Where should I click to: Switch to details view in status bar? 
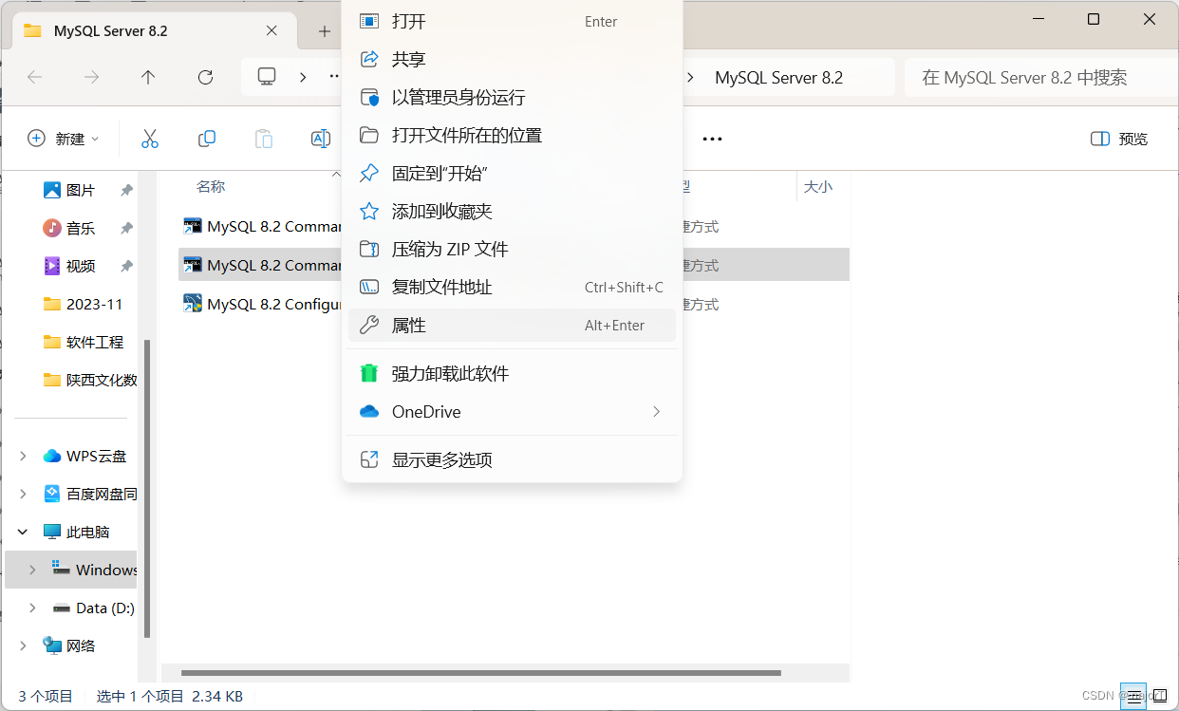pos(1132,696)
